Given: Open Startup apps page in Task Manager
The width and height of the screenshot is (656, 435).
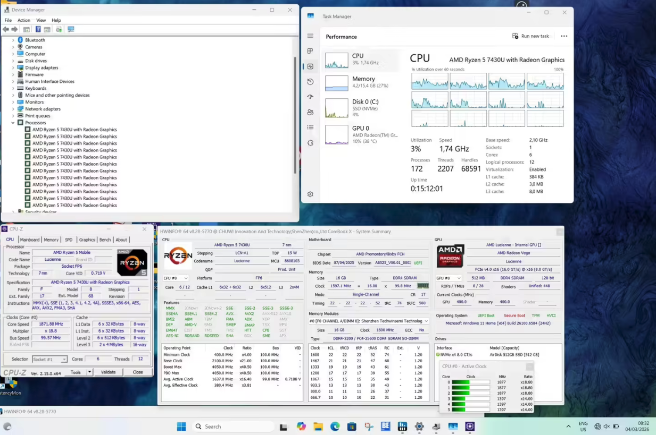Looking at the screenshot, I should [x=310, y=97].
